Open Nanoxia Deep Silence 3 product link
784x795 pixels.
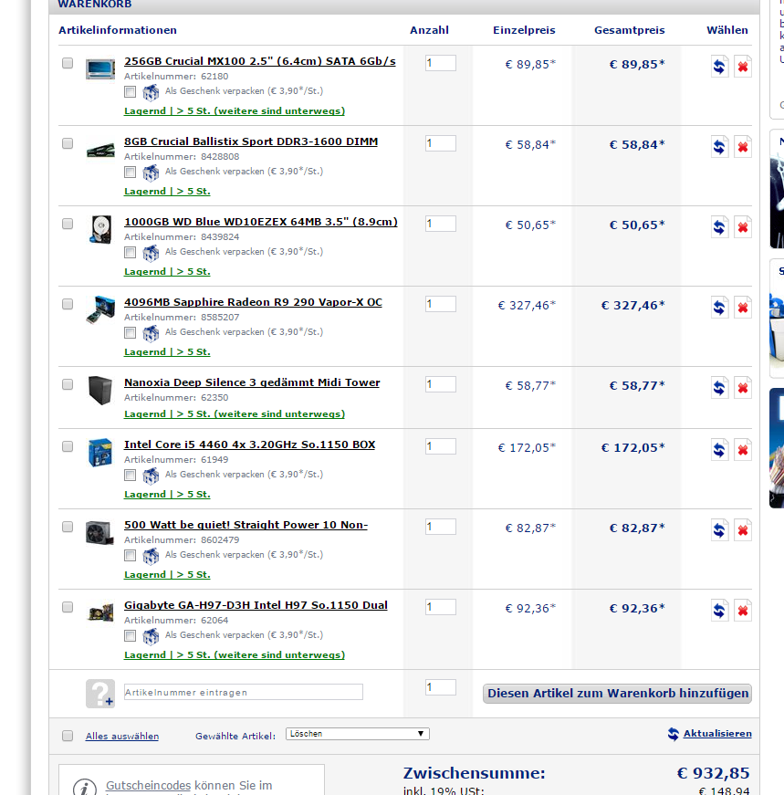[252, 382]
